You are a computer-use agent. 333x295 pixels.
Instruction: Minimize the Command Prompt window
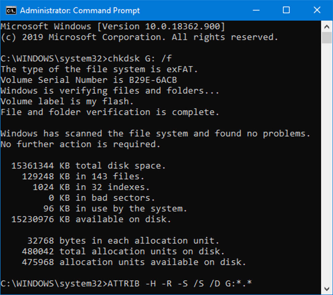256,10
